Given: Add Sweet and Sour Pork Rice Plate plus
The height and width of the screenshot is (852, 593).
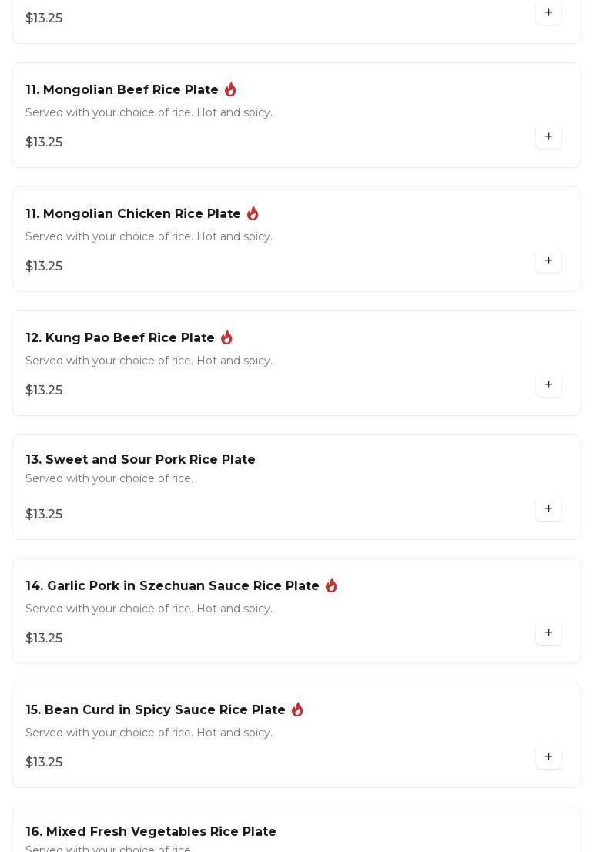Looking at the screenshot, I should (548, 508).
